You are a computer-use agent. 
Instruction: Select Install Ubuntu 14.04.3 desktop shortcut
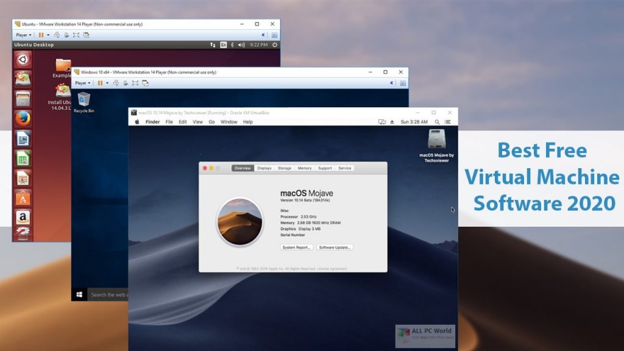60,97
